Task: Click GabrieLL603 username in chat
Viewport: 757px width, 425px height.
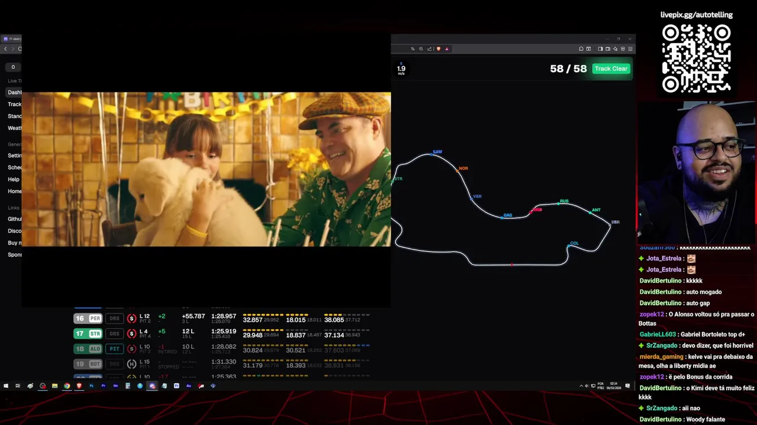Action: pyautogui.click(x=658, y=335)
